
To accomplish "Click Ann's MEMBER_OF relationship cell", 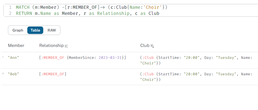I will click(x=82, y=58).
